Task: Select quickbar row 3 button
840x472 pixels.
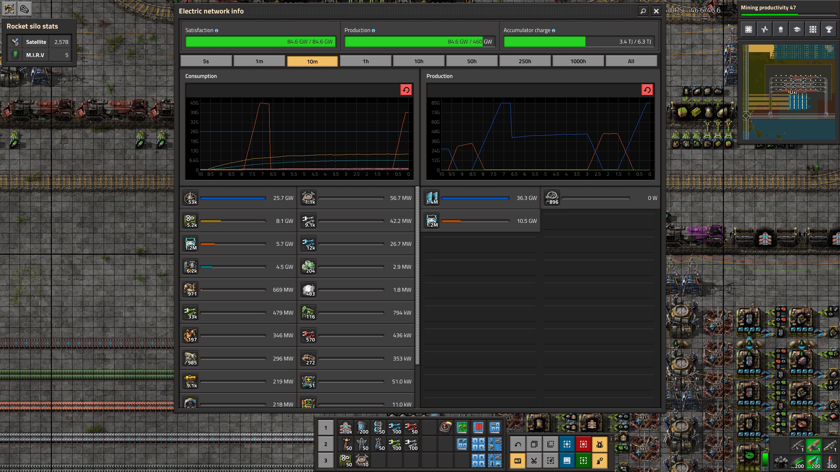Action: click(x=325, y=460)
